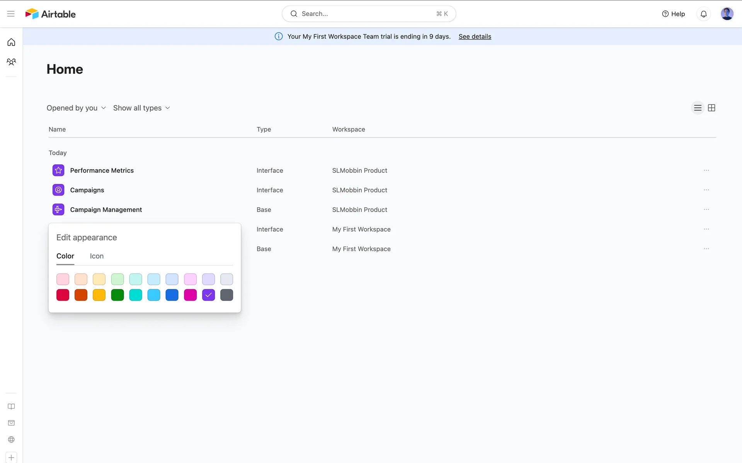Switch to the Icon tab
Image resolution: width=742 pixels, height=463 pixels.
(97, 256)
